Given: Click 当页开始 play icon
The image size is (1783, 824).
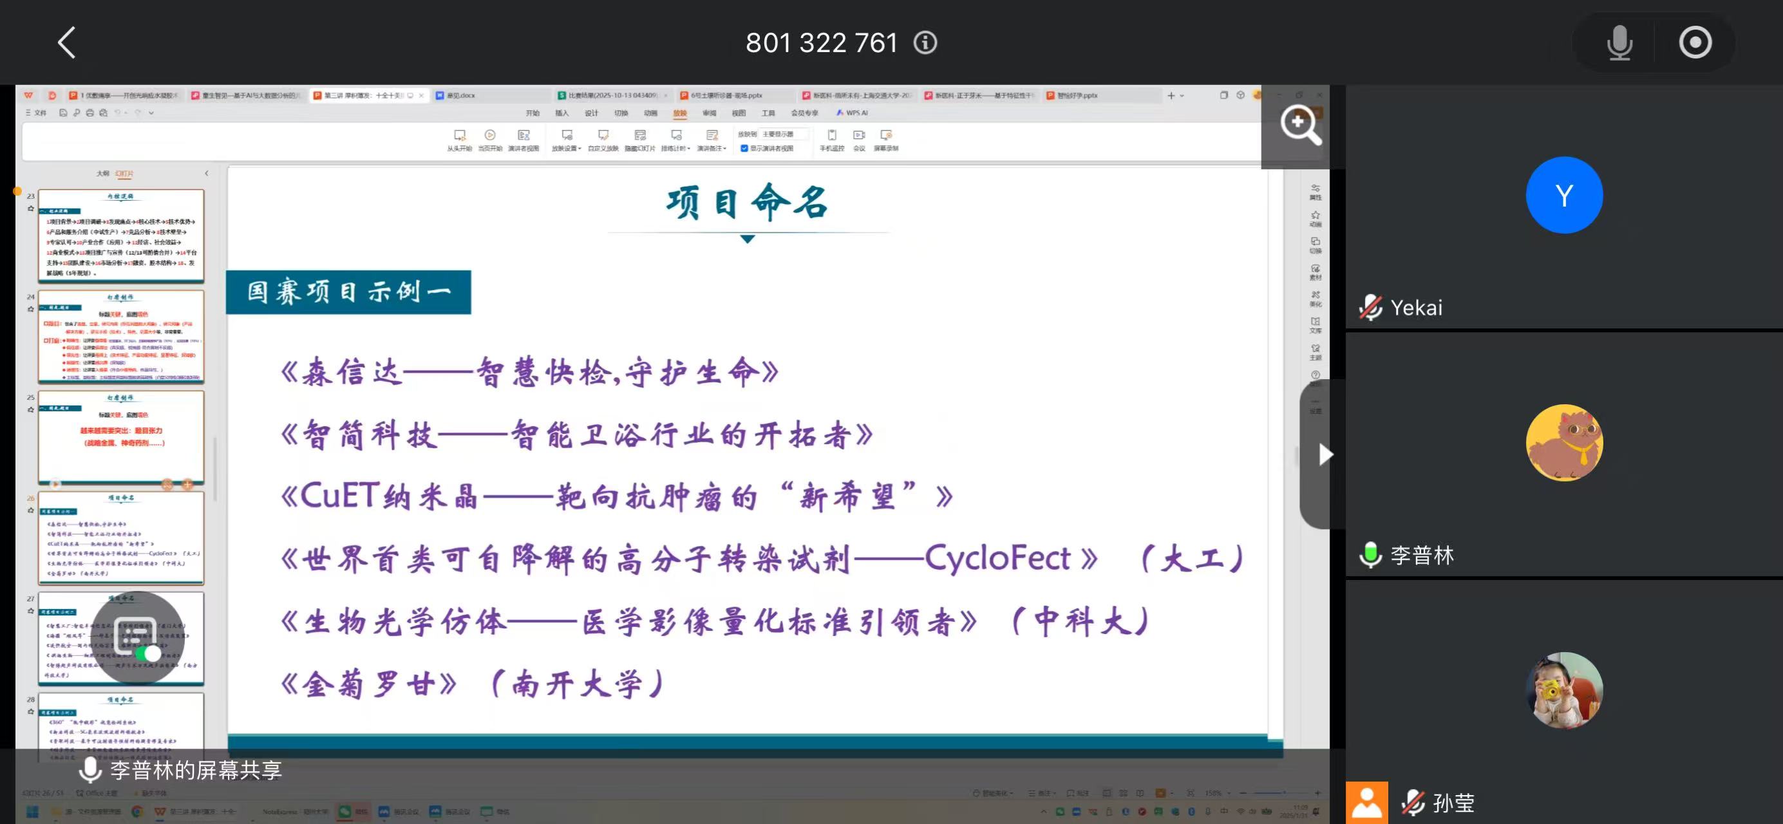Looking at the screenshot, I should (490, 136).
